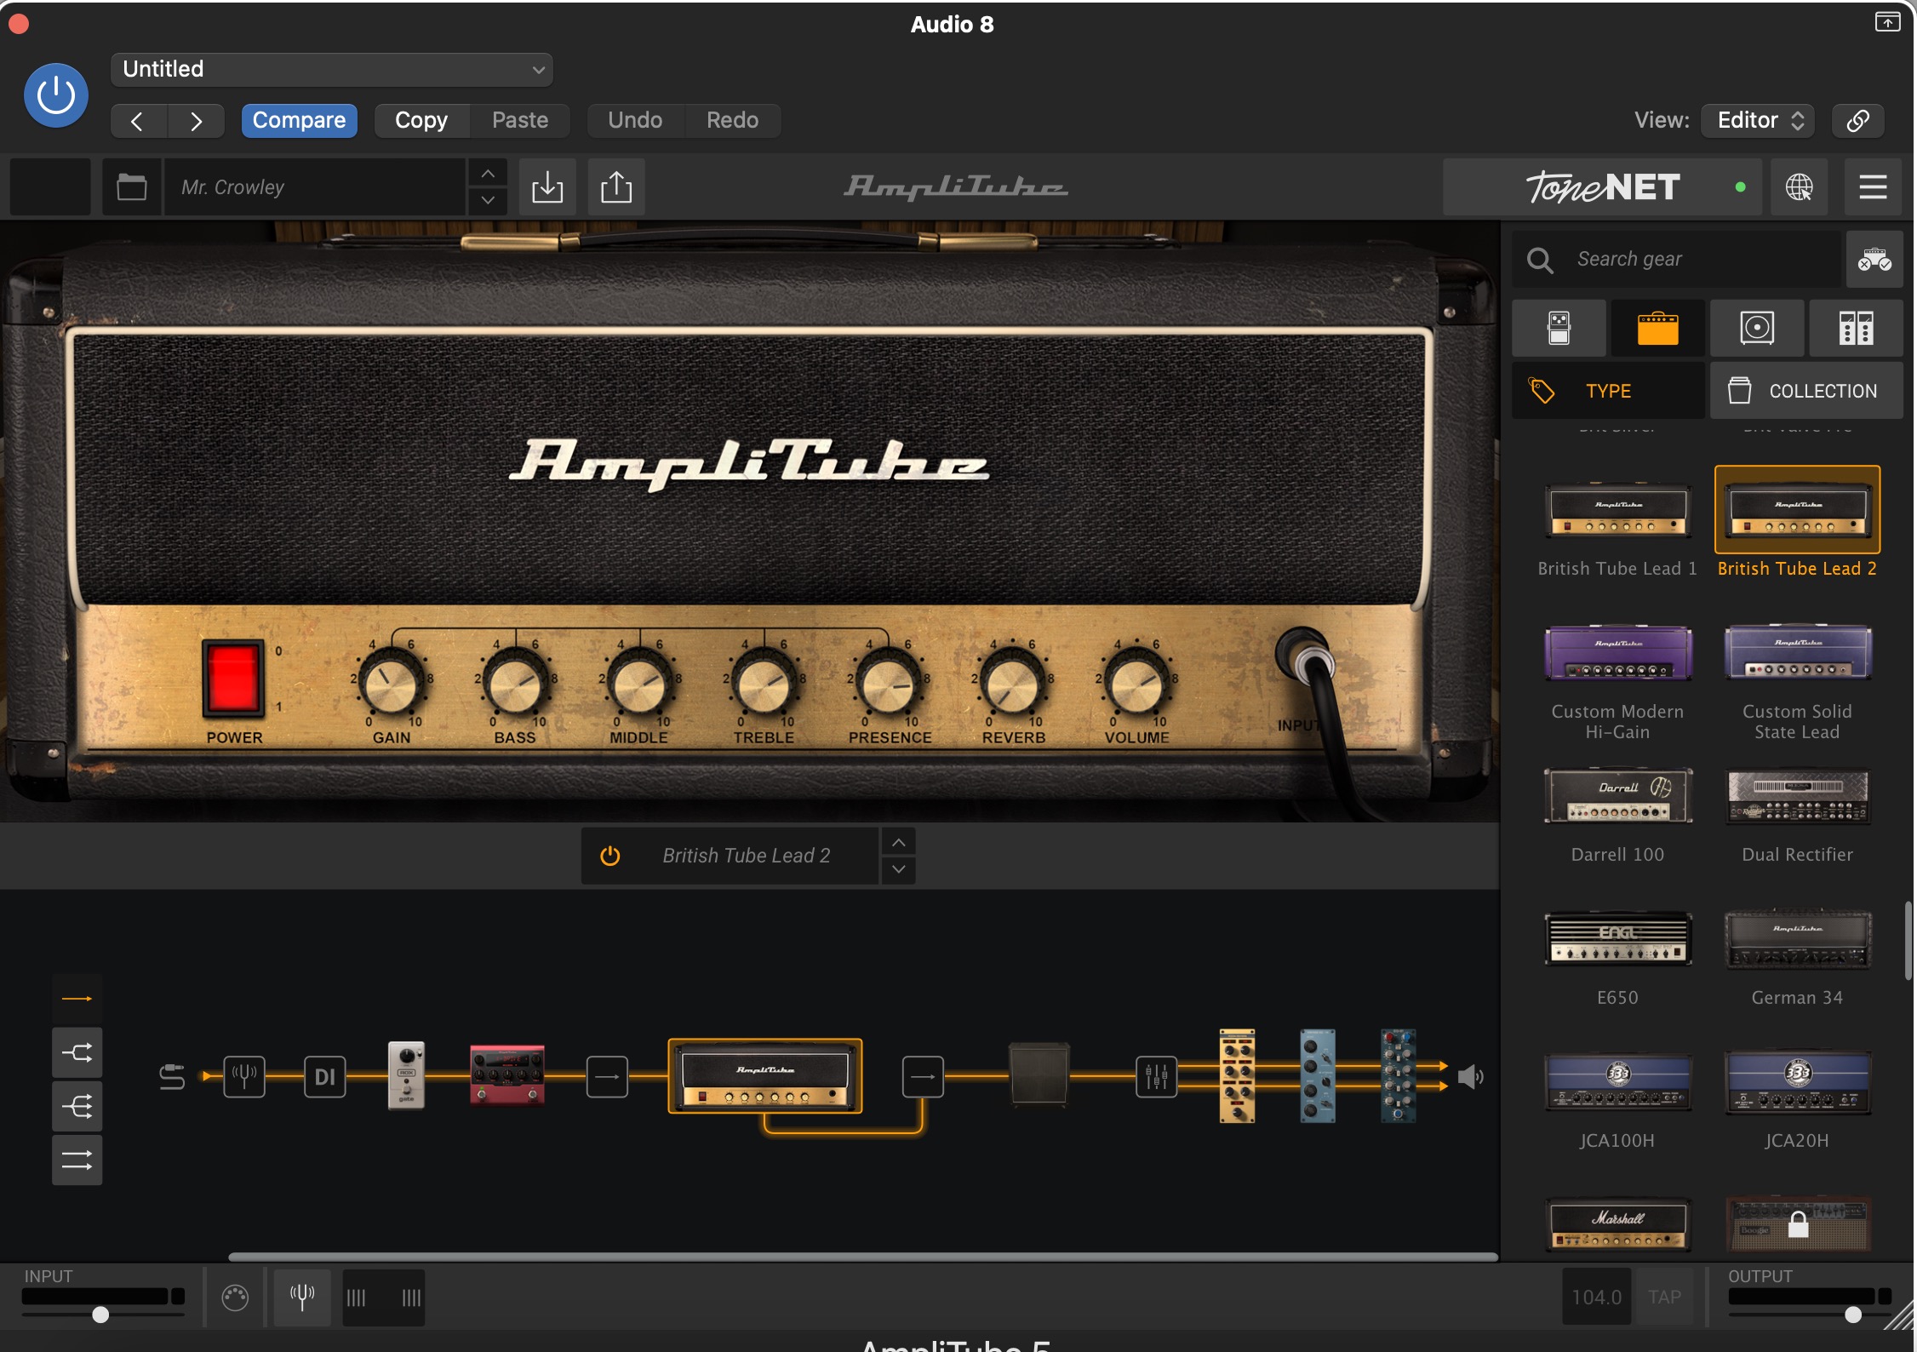Select the JCA100H amp

point(1617,1083)
